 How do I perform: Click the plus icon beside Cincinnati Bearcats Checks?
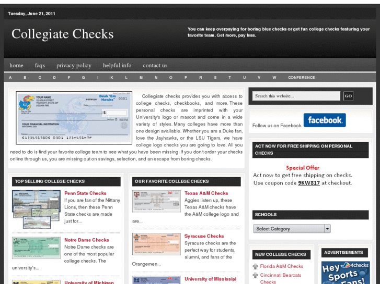click(255, 275)
